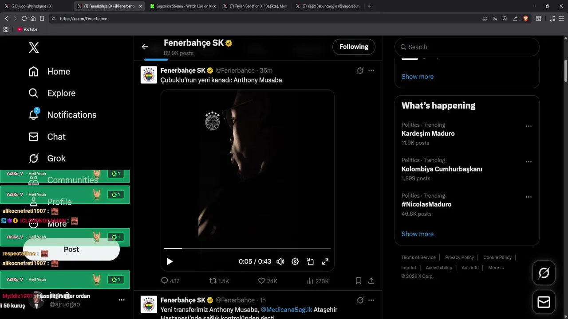
Task: Open options for #NicolasMaduro trend
Action: click(529, 197)
